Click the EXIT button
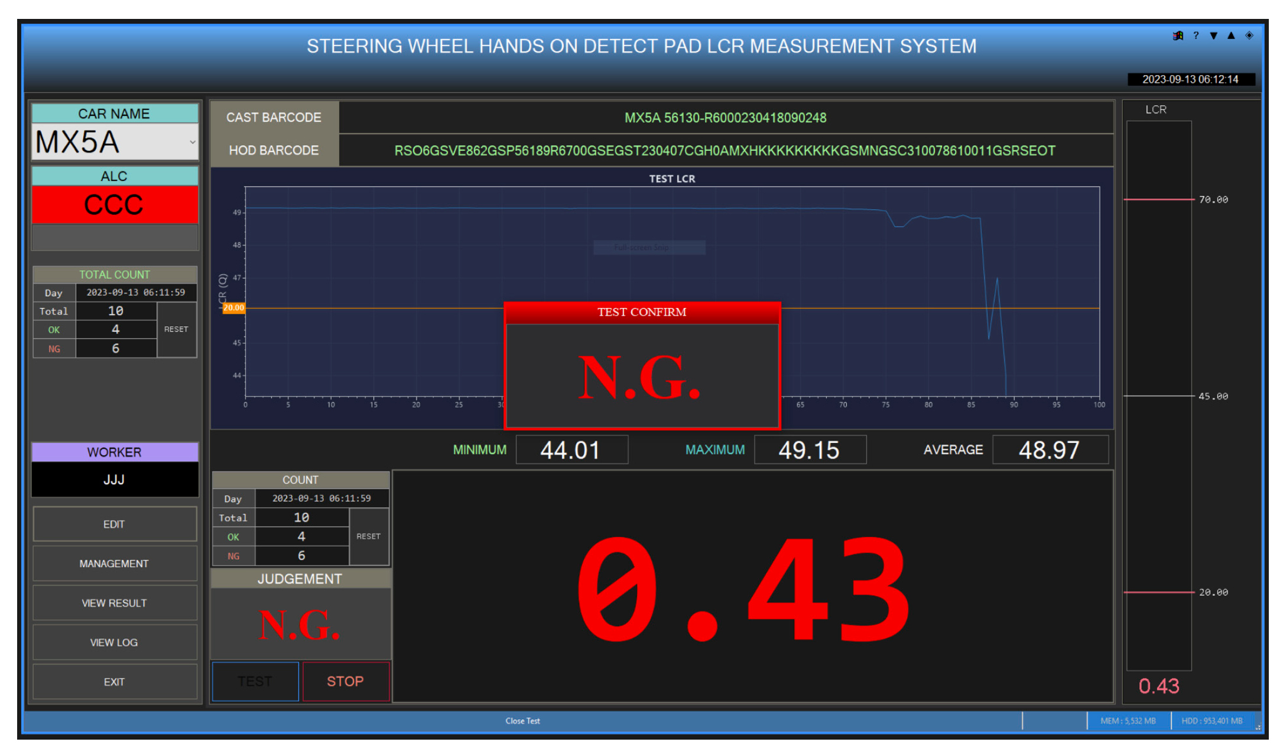This screenshot has height=755, width=1283. [x=115, y=682]
